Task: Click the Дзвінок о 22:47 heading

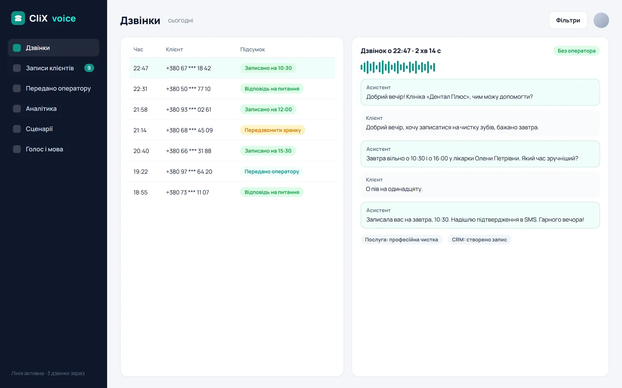Action: click(401, 51)
